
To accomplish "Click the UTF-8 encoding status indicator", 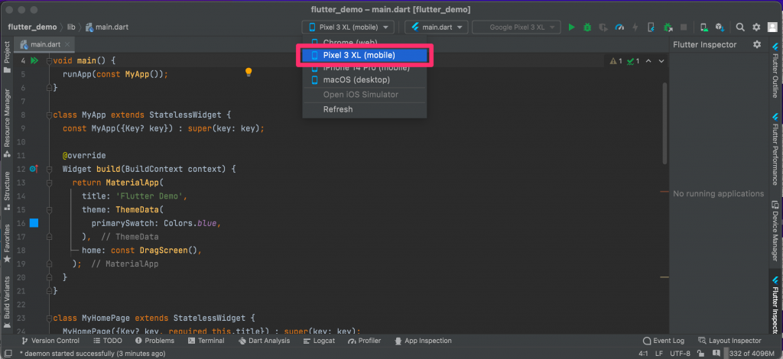I will point(680,354).
